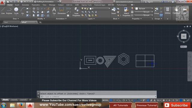Viewport: 192px width, 108px height.
Task: Click the Rotate tool in Modify panel
Action: (38, 9)
